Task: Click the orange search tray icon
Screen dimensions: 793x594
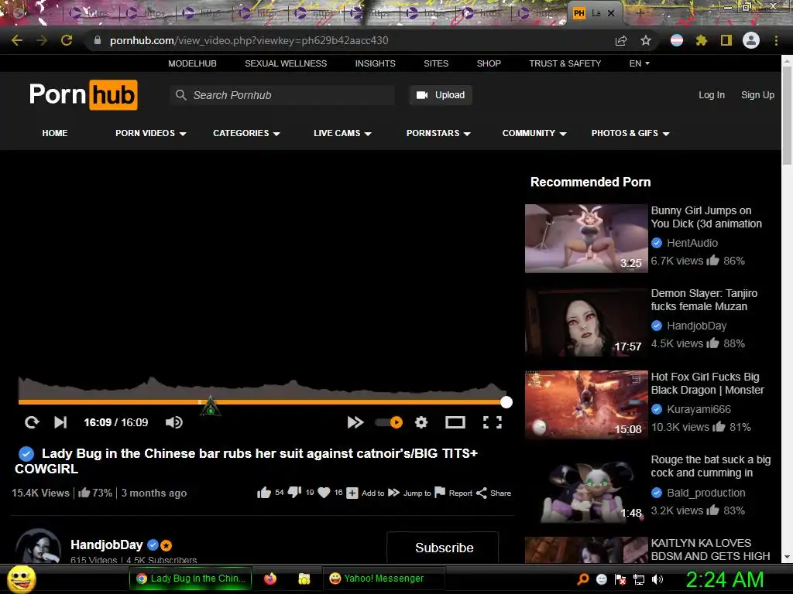Action: [582, 579]
